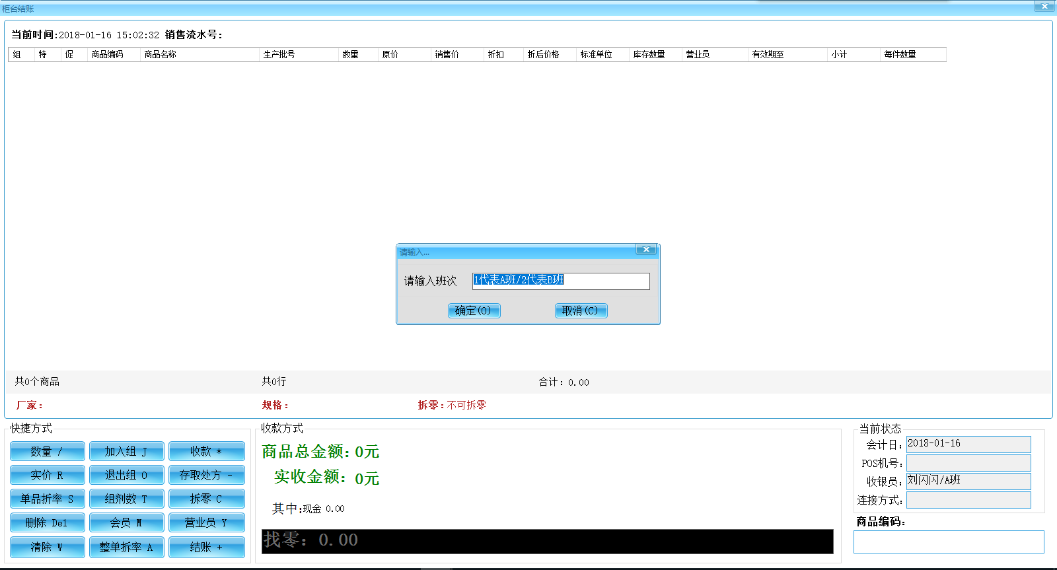The height and width of the screenshot is (570, 1057).
Task: Open the 会员 M member button
Action: point(126,522)
